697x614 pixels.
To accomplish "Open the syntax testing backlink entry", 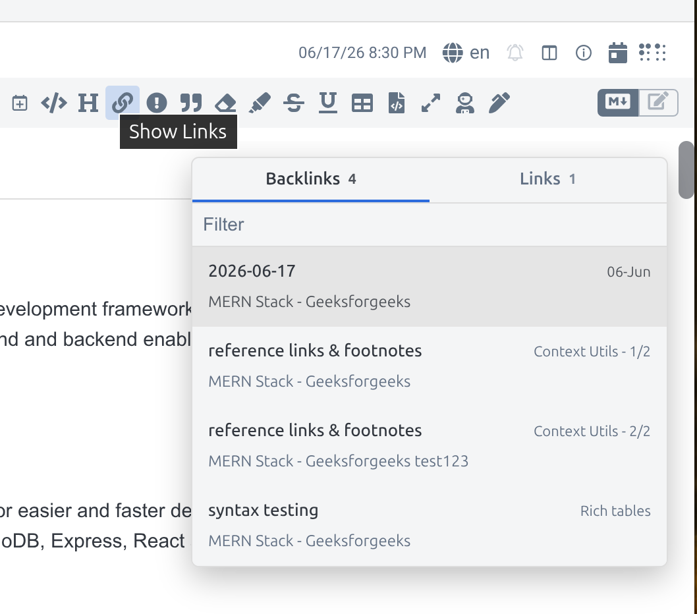I will pyautogui.click(x=430, y=525).
